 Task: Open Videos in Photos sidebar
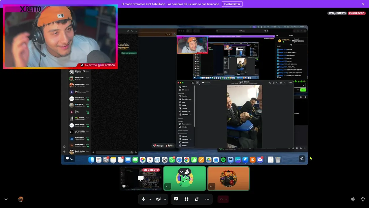click(183, 105)
